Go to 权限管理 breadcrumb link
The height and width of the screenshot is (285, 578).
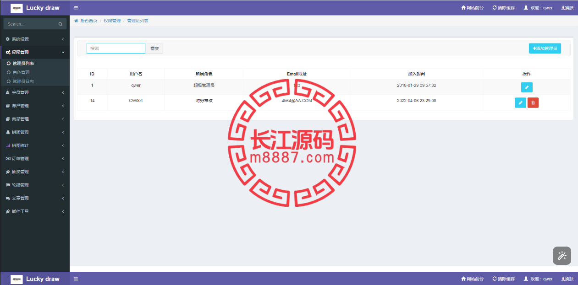pyautogui.click(x=112, y=21)
